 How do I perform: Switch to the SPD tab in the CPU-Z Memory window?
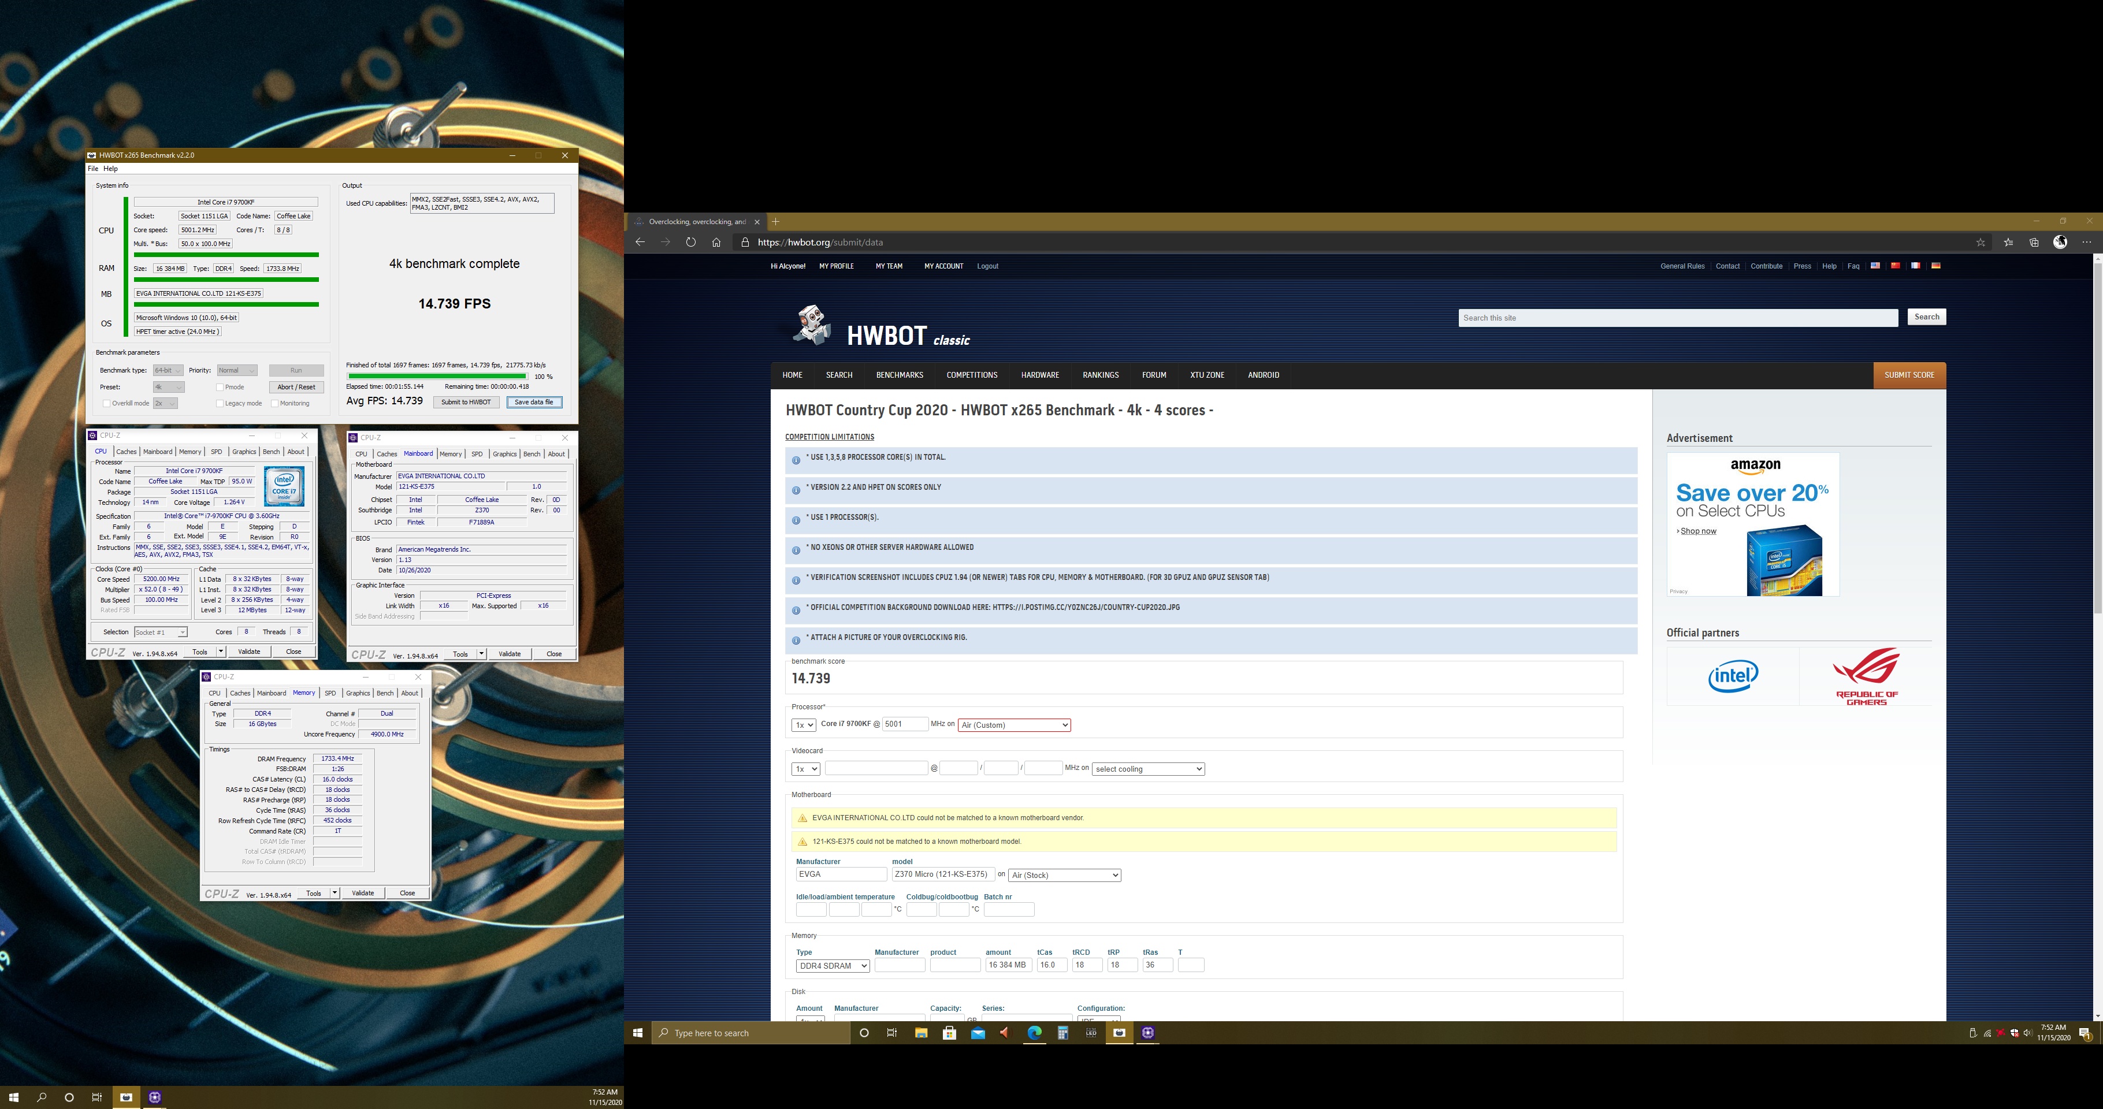coord(330,693)
